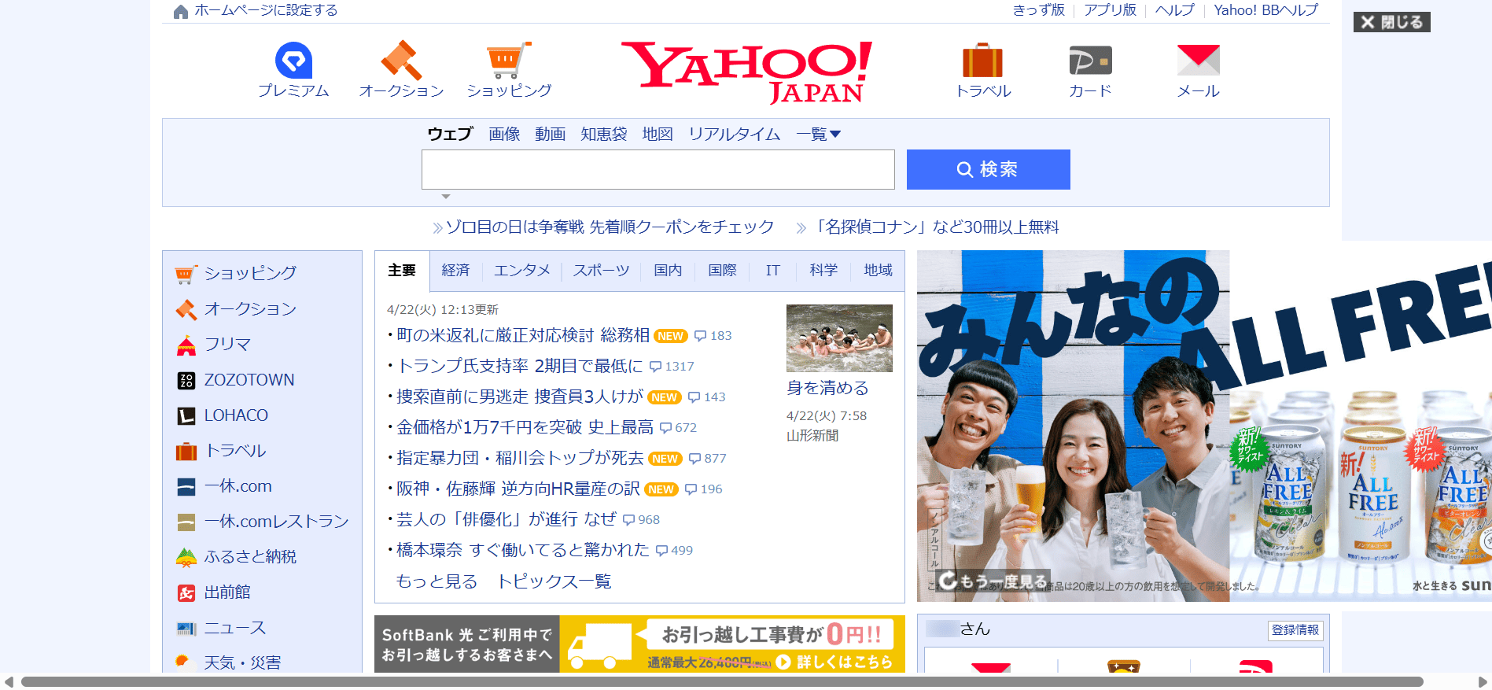Switch to the 科学 news tab
This screenshot has height=690, width=1492.
823,271
